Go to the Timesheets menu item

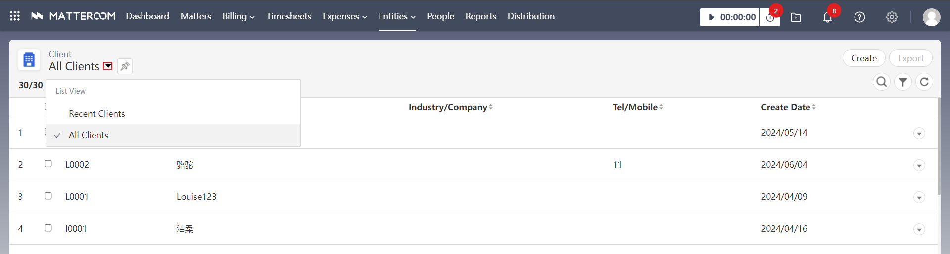click(x=288, y=16)
